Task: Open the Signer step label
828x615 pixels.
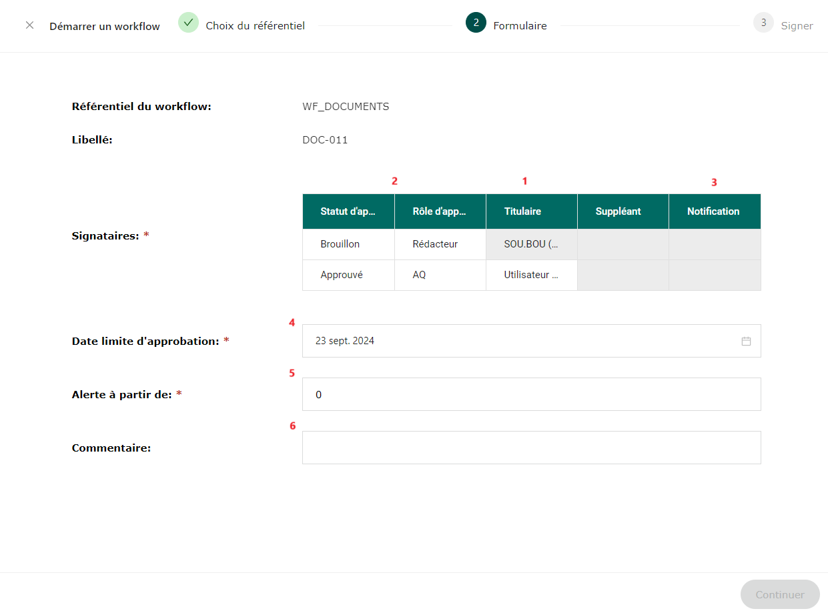Action: (797, 26)
